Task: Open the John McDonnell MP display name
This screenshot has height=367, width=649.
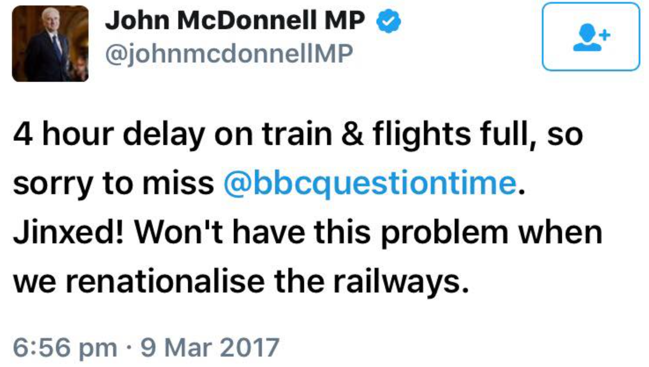Action: pyautogui.click(x=235, y=20)
